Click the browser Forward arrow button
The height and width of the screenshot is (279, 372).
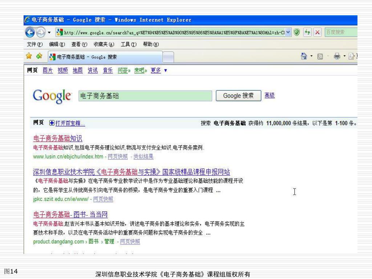point(41,32)
